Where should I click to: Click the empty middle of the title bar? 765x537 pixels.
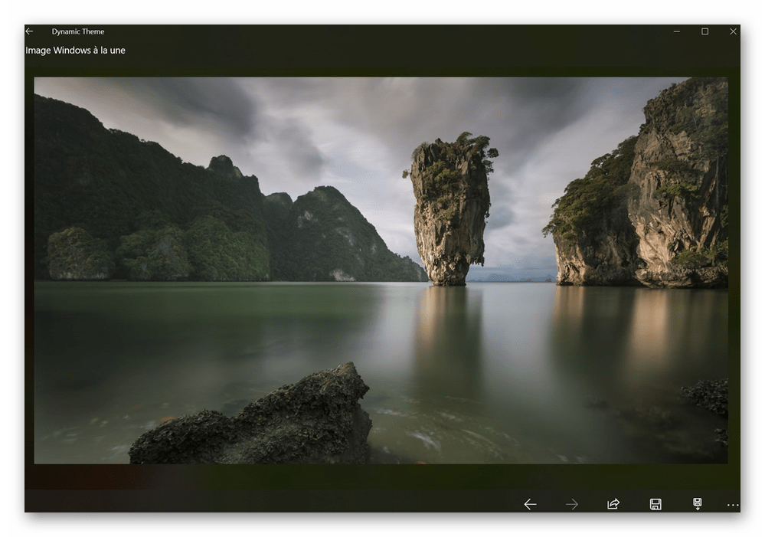point(383,31)
